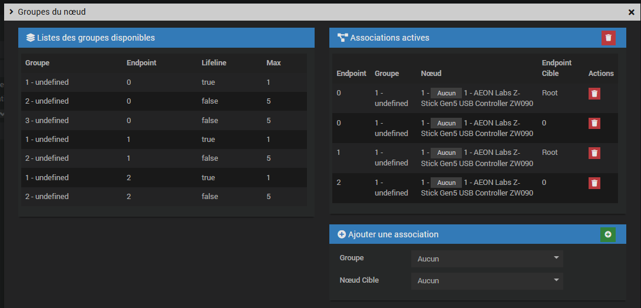Close the Groupes du nœud dialog
Viewport: 641px width, 308px height.
tap(632, 12)
